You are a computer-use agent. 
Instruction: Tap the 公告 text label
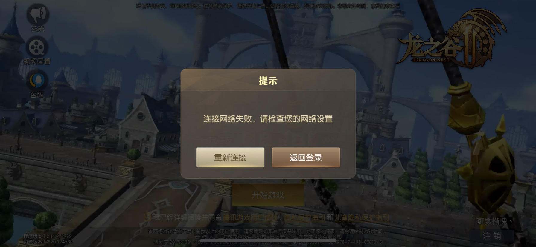[x=38, y=29]
